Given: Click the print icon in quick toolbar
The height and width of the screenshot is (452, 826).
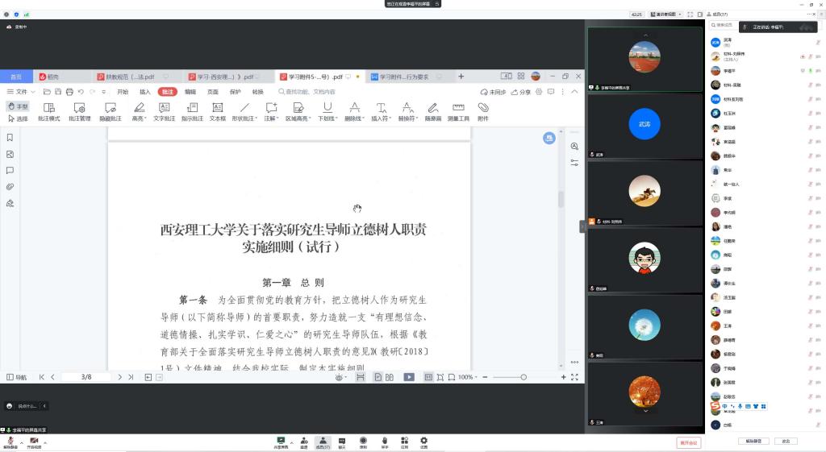Looking at the screenshot, I should [x=69, y=92].
